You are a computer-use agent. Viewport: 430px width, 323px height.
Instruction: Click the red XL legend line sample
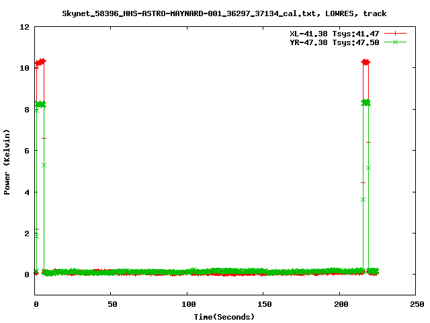click(x=395, y=34)
